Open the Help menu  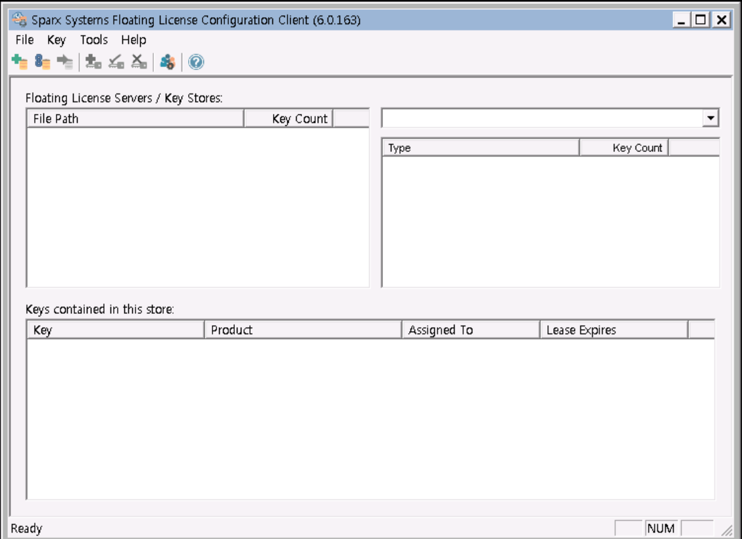(x=134, y=39)
